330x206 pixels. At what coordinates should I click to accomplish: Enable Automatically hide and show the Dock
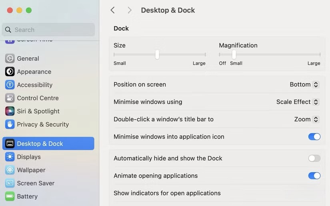[314, 158]
